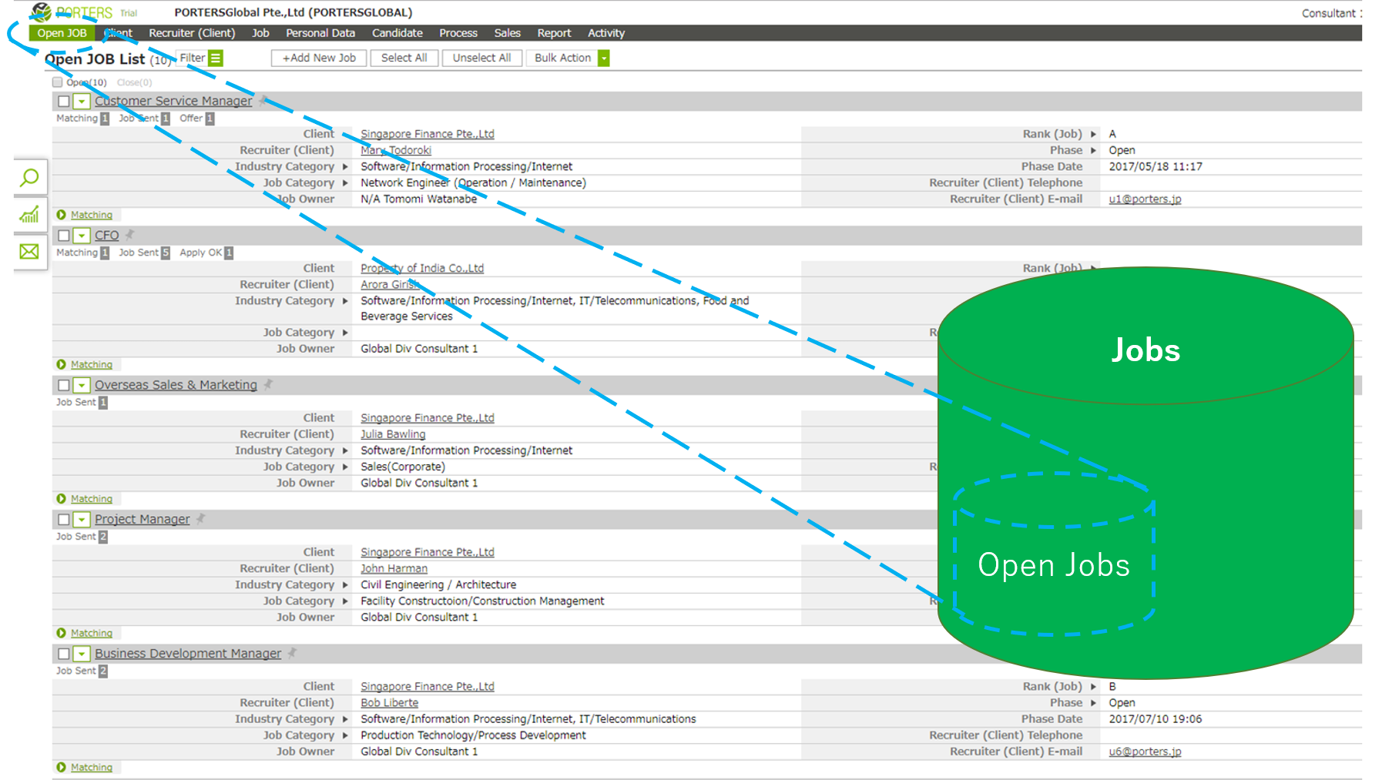Open the Sales menu
The width and height of the screenshot is (1382, 780).
[508, 33]
